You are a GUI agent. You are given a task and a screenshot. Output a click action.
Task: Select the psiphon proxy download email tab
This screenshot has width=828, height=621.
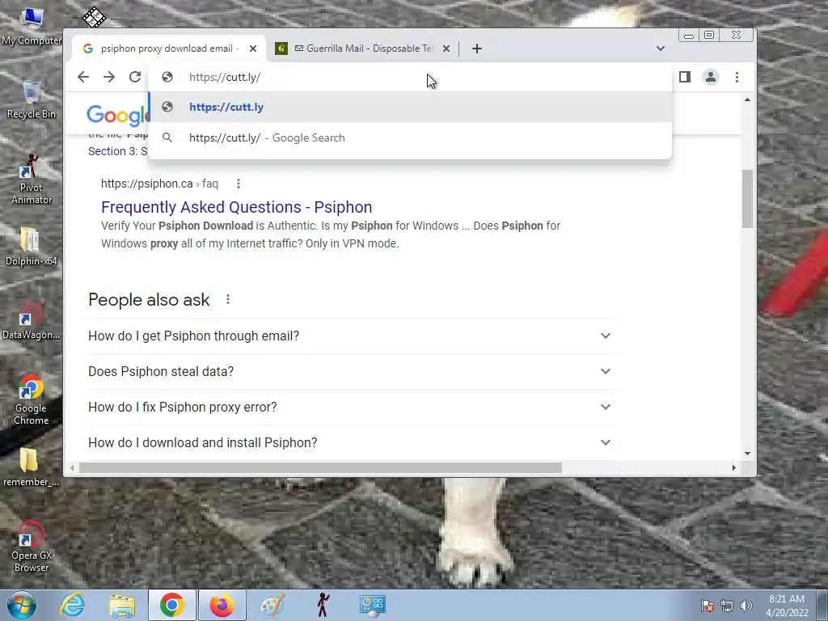pyautogui.click(x=168, y=49)
